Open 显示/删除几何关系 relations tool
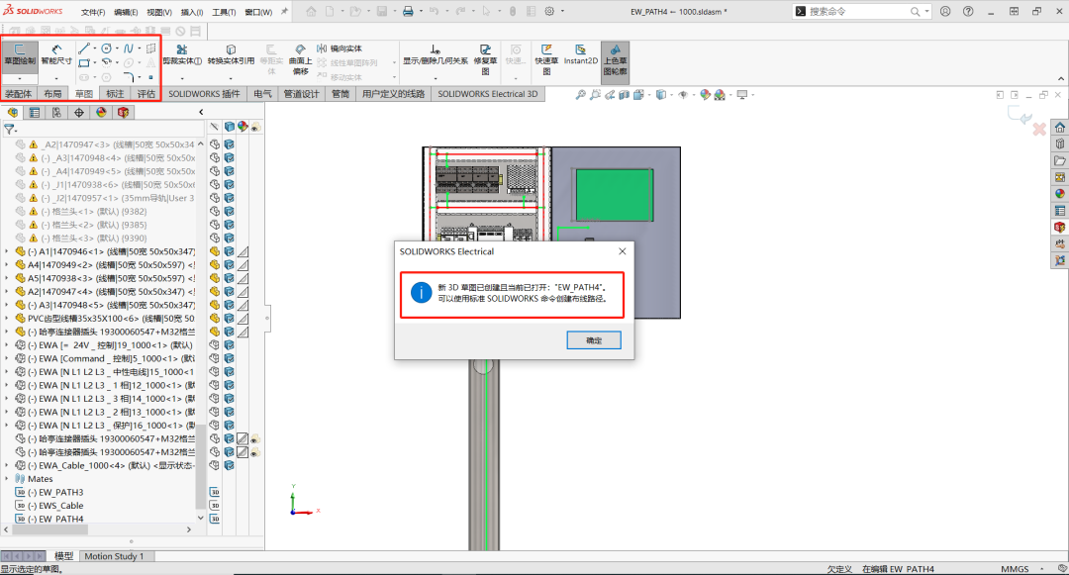 click(435, 54)
